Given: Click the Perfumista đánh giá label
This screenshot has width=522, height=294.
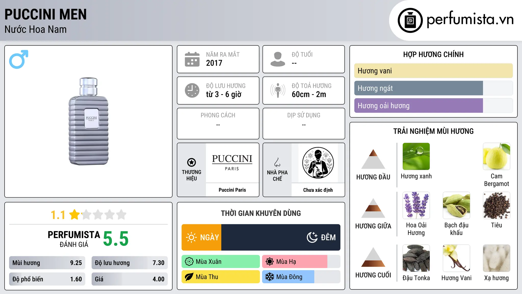Looking at the screenshot, I should 74,239.
